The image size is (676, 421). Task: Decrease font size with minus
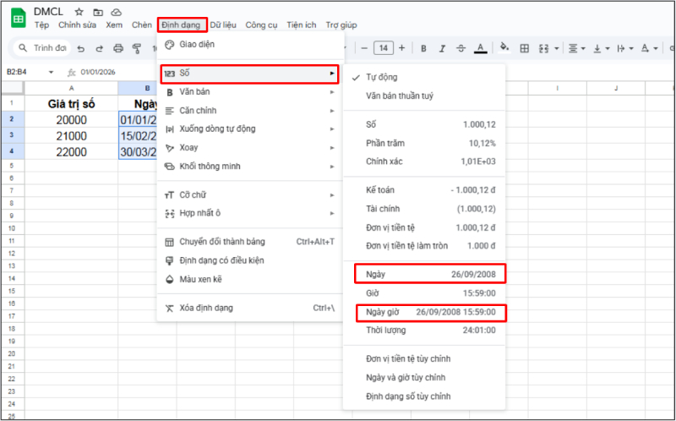point(364,48)
